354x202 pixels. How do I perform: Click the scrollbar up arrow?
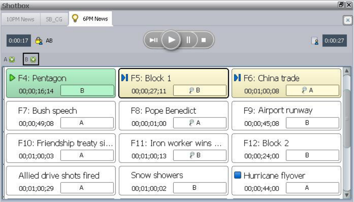(x=347, y=71)
